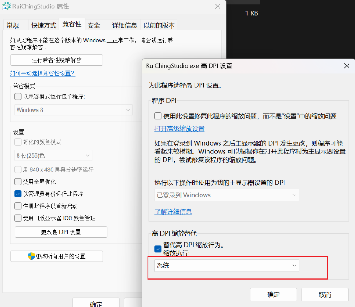Click the shield icon on 更改所有用户的设置 button
Screen dimensions: 355x307
31,256
